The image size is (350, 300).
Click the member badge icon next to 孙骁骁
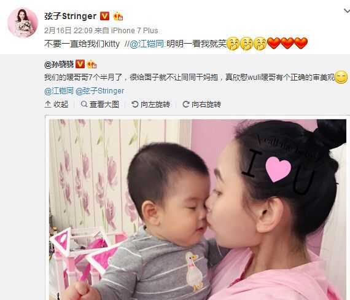(x=91, y=65)
